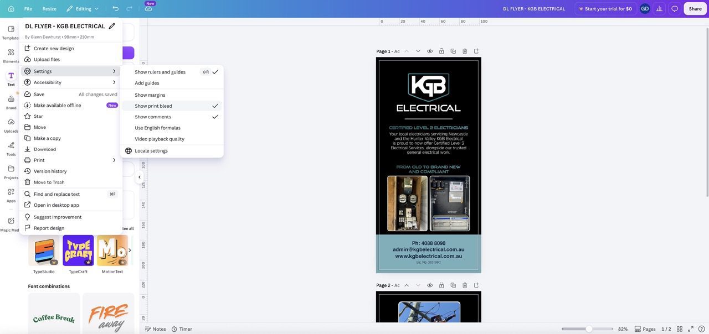Open the help question mark icon
The image size is (709, 334).
point(701,329)
